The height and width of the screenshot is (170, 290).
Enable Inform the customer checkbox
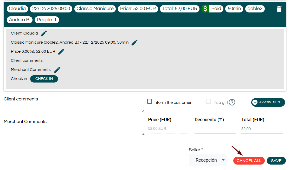(150, 101)
